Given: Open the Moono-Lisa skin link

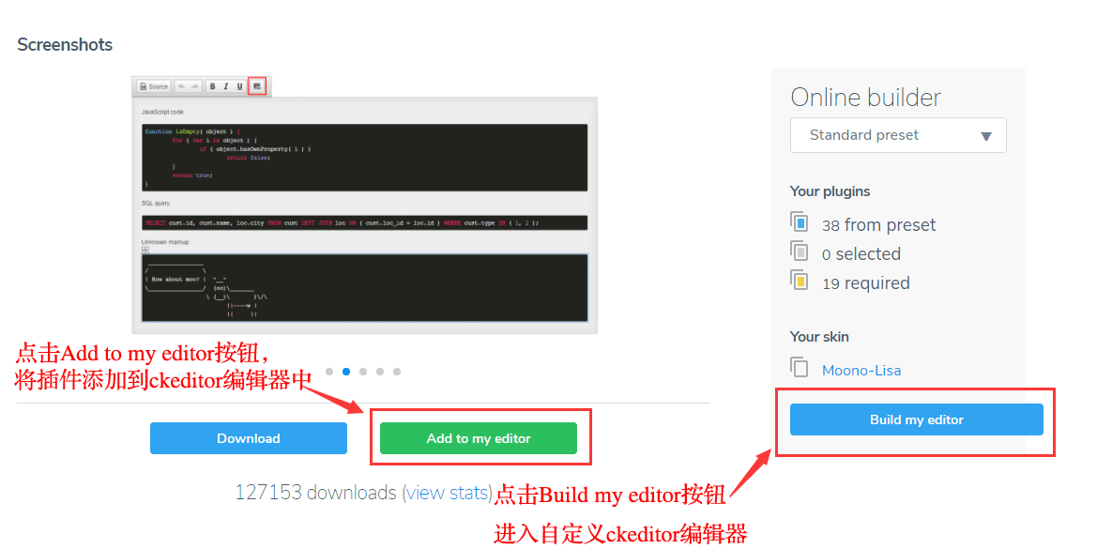Looking at the screenshot, I should pyautogui.click(x=861, y=370).
